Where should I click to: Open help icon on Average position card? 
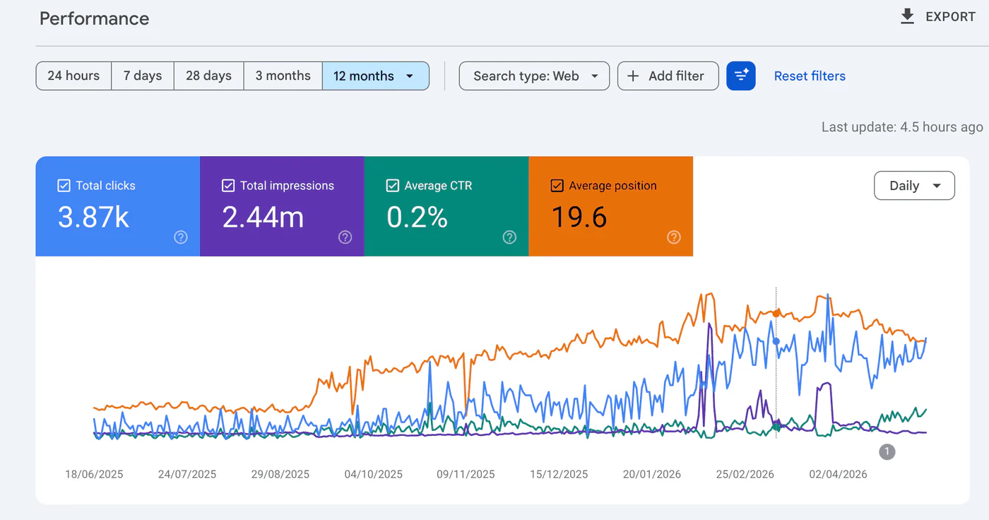coord(674,237)
